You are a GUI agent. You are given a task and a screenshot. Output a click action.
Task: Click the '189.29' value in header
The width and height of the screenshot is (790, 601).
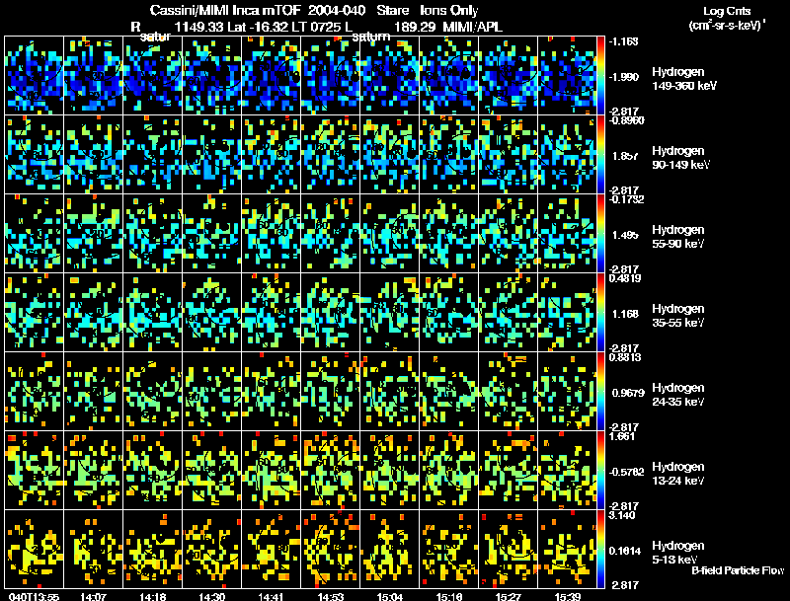(x=414, y=27)
